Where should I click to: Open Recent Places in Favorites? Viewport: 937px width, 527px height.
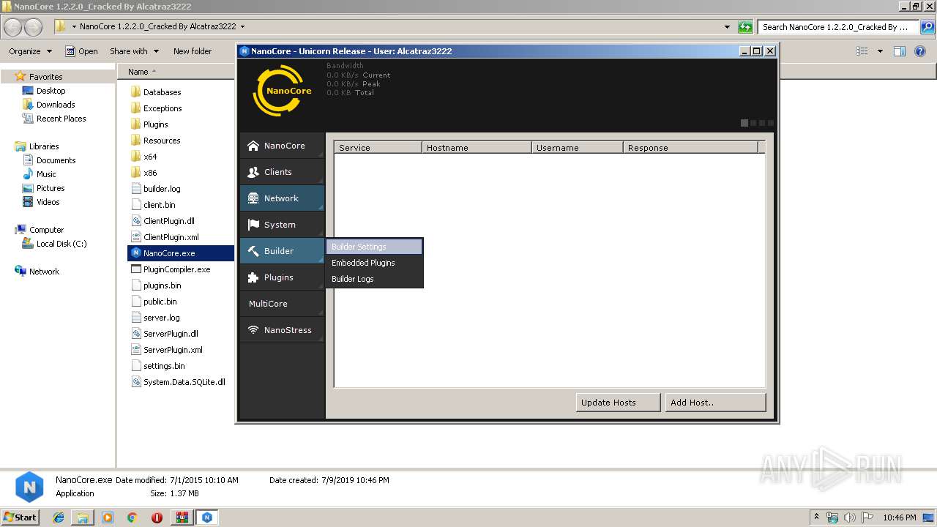pos(54,119)
